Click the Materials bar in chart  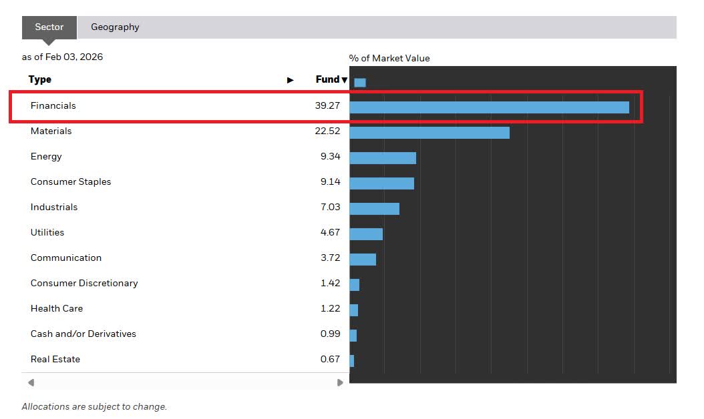[x=429, y=133]
